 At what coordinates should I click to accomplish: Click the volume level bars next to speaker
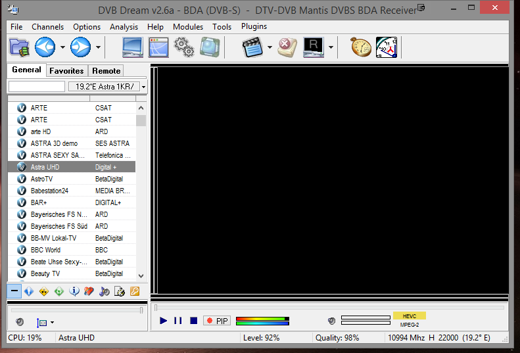coord(366,320)
